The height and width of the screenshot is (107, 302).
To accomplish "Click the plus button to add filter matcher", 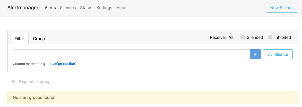I will pos(255,54).
